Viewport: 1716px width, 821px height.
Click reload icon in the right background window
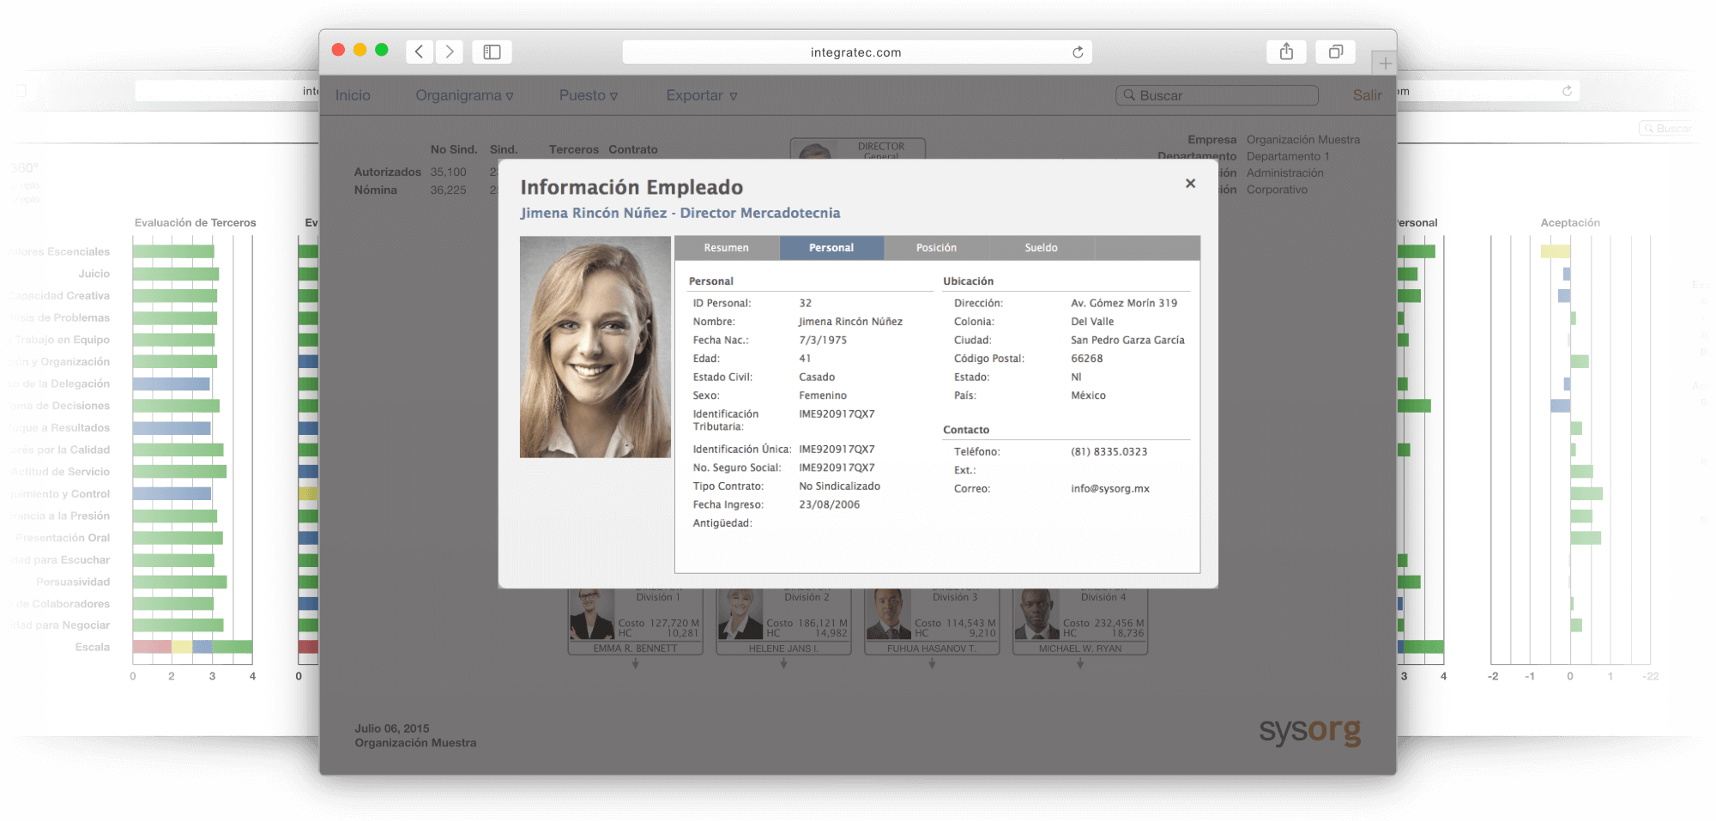[x=1567, y=91]
